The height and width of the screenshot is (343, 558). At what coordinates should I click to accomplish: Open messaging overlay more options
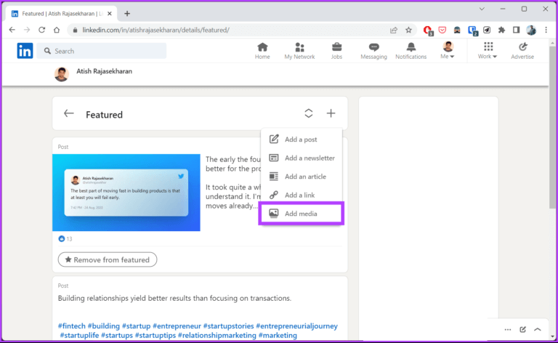(508, 329)
